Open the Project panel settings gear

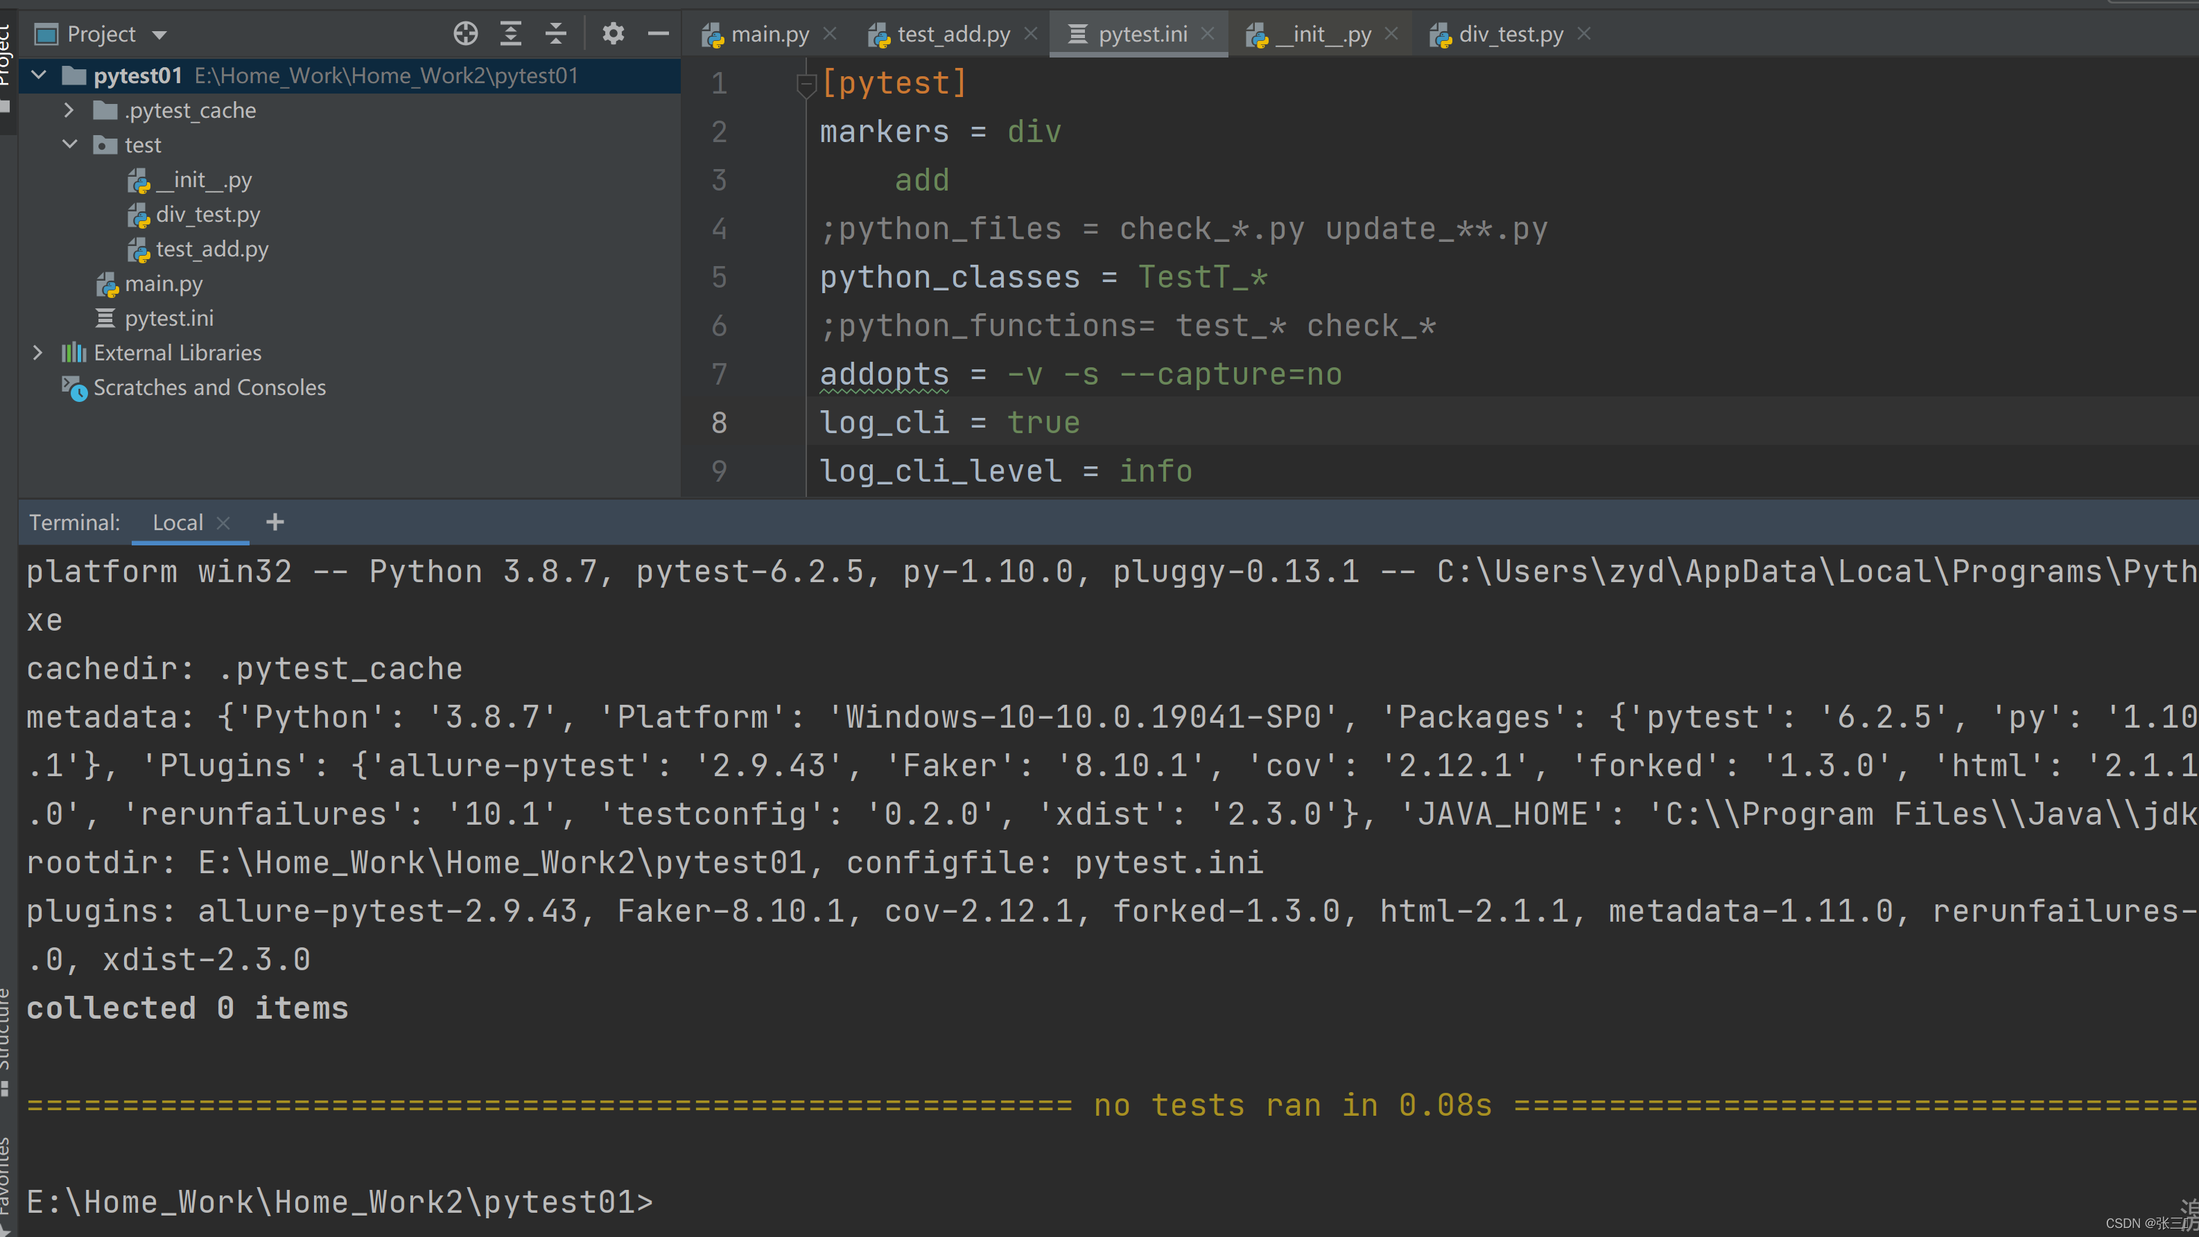[x=613, y=34]
